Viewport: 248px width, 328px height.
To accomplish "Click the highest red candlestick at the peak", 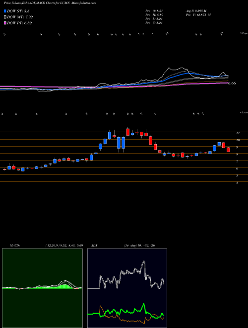I will pos(128,132).
